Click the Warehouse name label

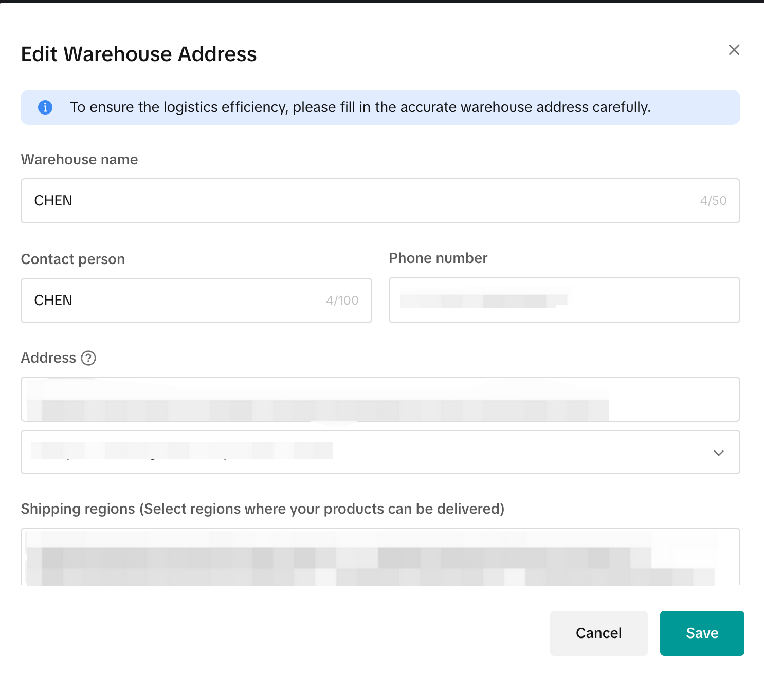coord(79,160)
